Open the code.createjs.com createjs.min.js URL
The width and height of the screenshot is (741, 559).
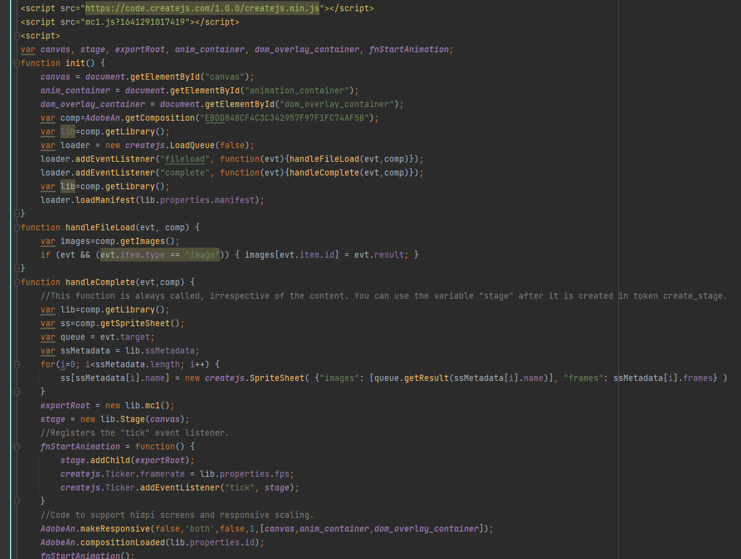[202, 9]
